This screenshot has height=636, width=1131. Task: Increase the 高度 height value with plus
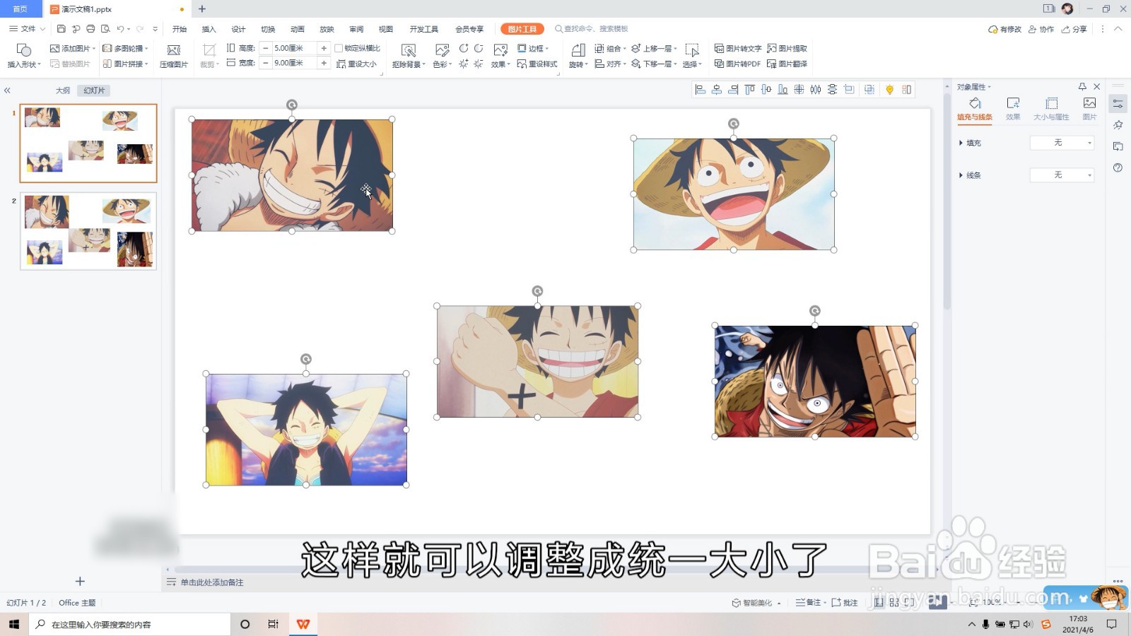tap(324, 48)
